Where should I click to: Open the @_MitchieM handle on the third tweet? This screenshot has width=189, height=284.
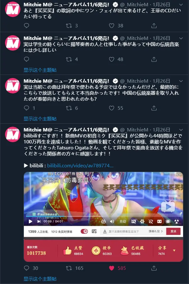tap(134, 81)
